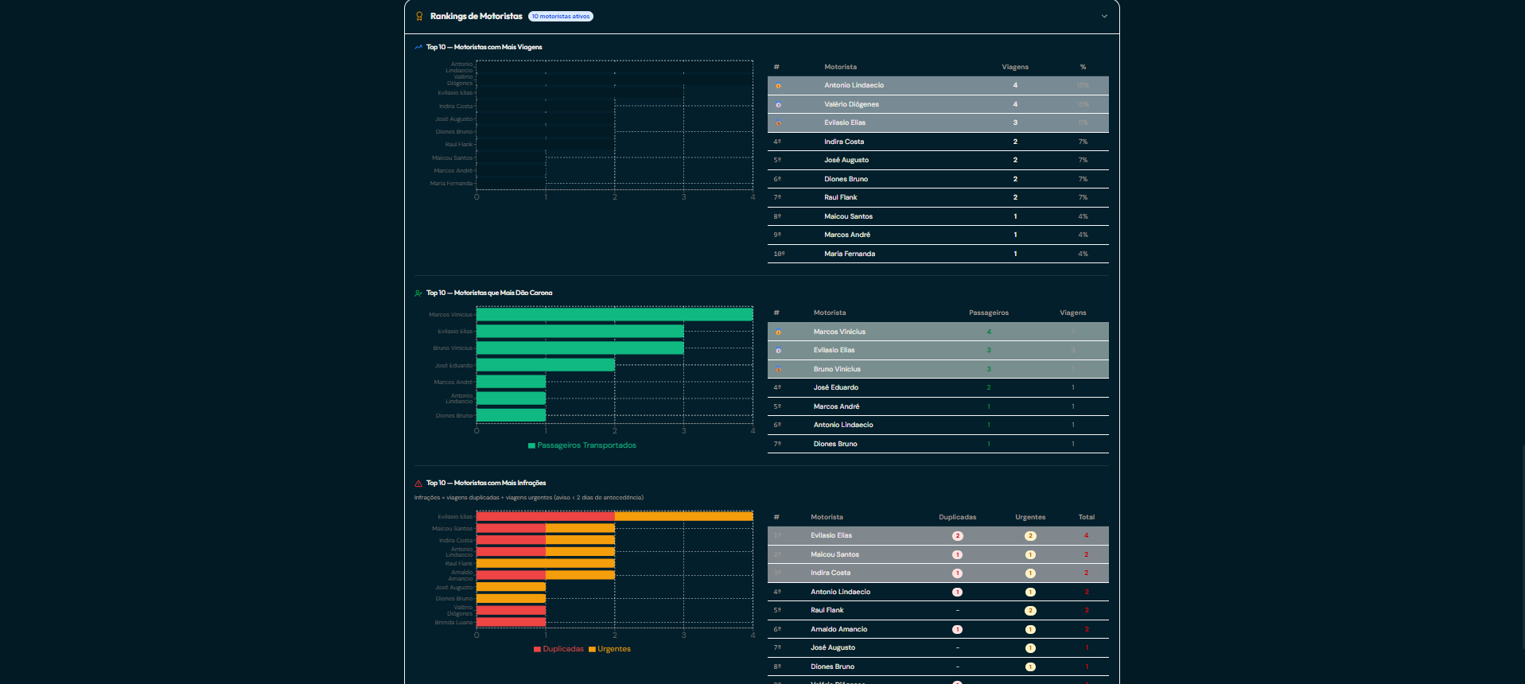
Task: Click the trending-up icon beside Motoristas com Mais Viagens
Action: point(418,47)
